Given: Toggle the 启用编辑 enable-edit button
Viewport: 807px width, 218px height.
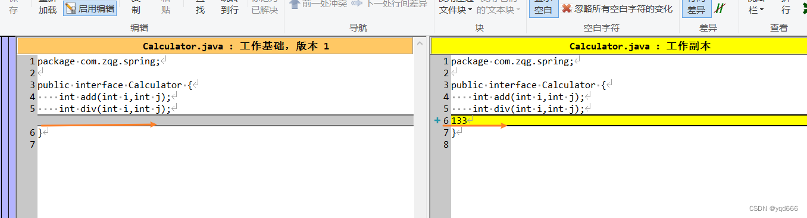Looking at the screenshot, I should coord(90,8).
